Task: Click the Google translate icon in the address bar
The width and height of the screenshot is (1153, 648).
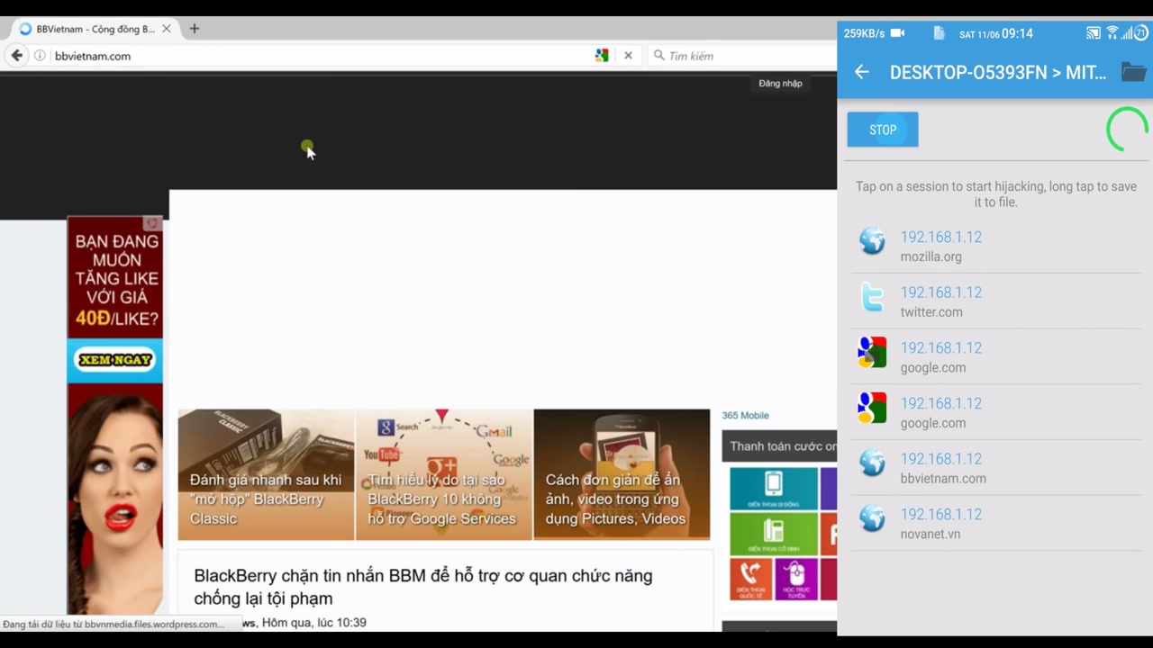Action: pos(602,56)
